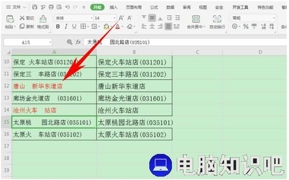Image resolution: width=289 pixels, height=180 pixels.
Task: Open the font size 14 dropdown
Action: [x=114, y=18]
